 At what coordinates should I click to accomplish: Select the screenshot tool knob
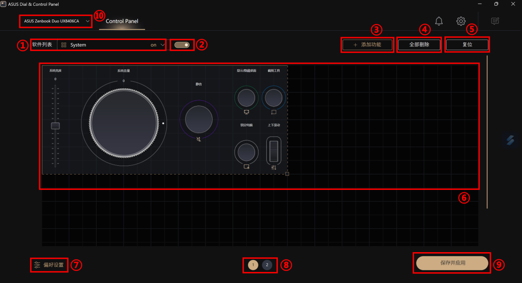[x=274, y=98]
